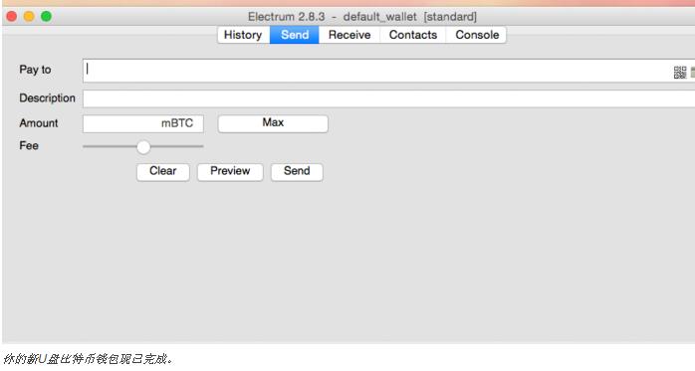Go to the Console tab

(x=477, y=35)
